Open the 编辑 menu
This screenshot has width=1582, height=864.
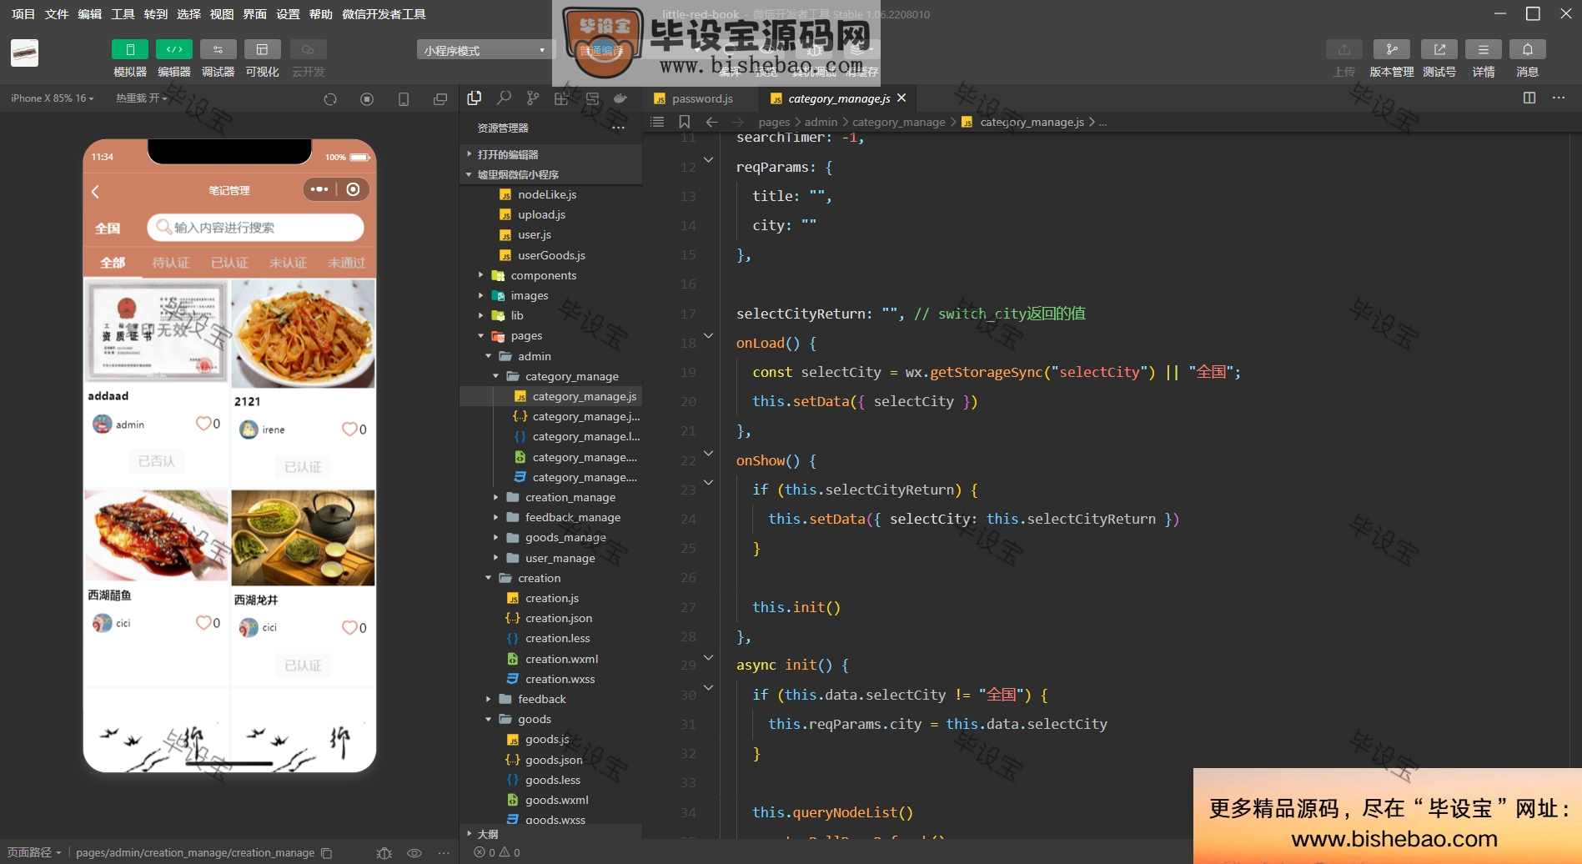90,14
